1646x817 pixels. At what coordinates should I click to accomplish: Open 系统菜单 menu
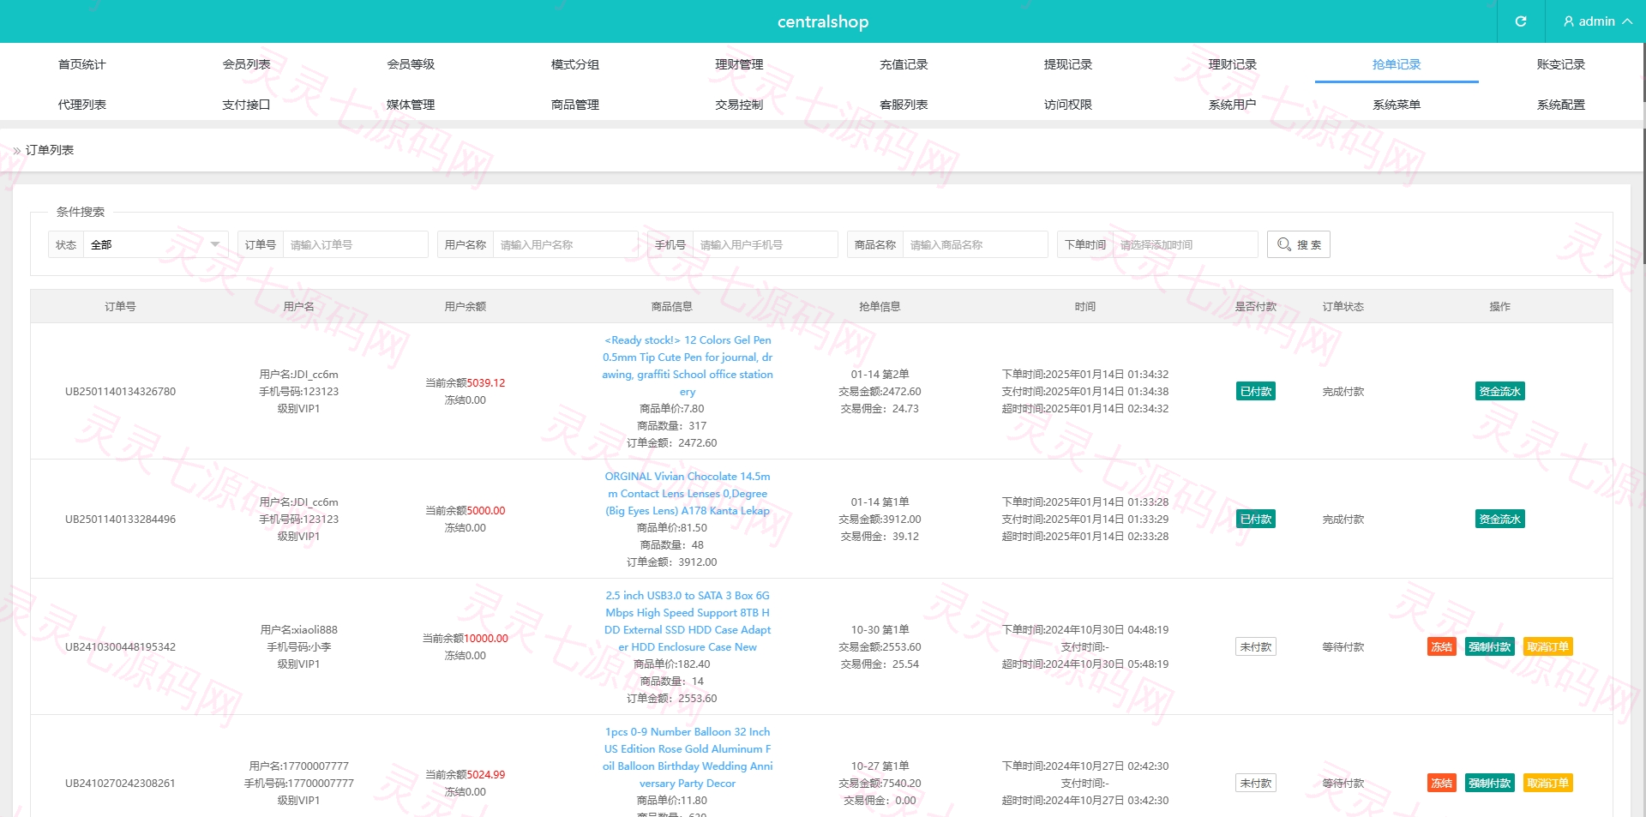click(1397, 105)
